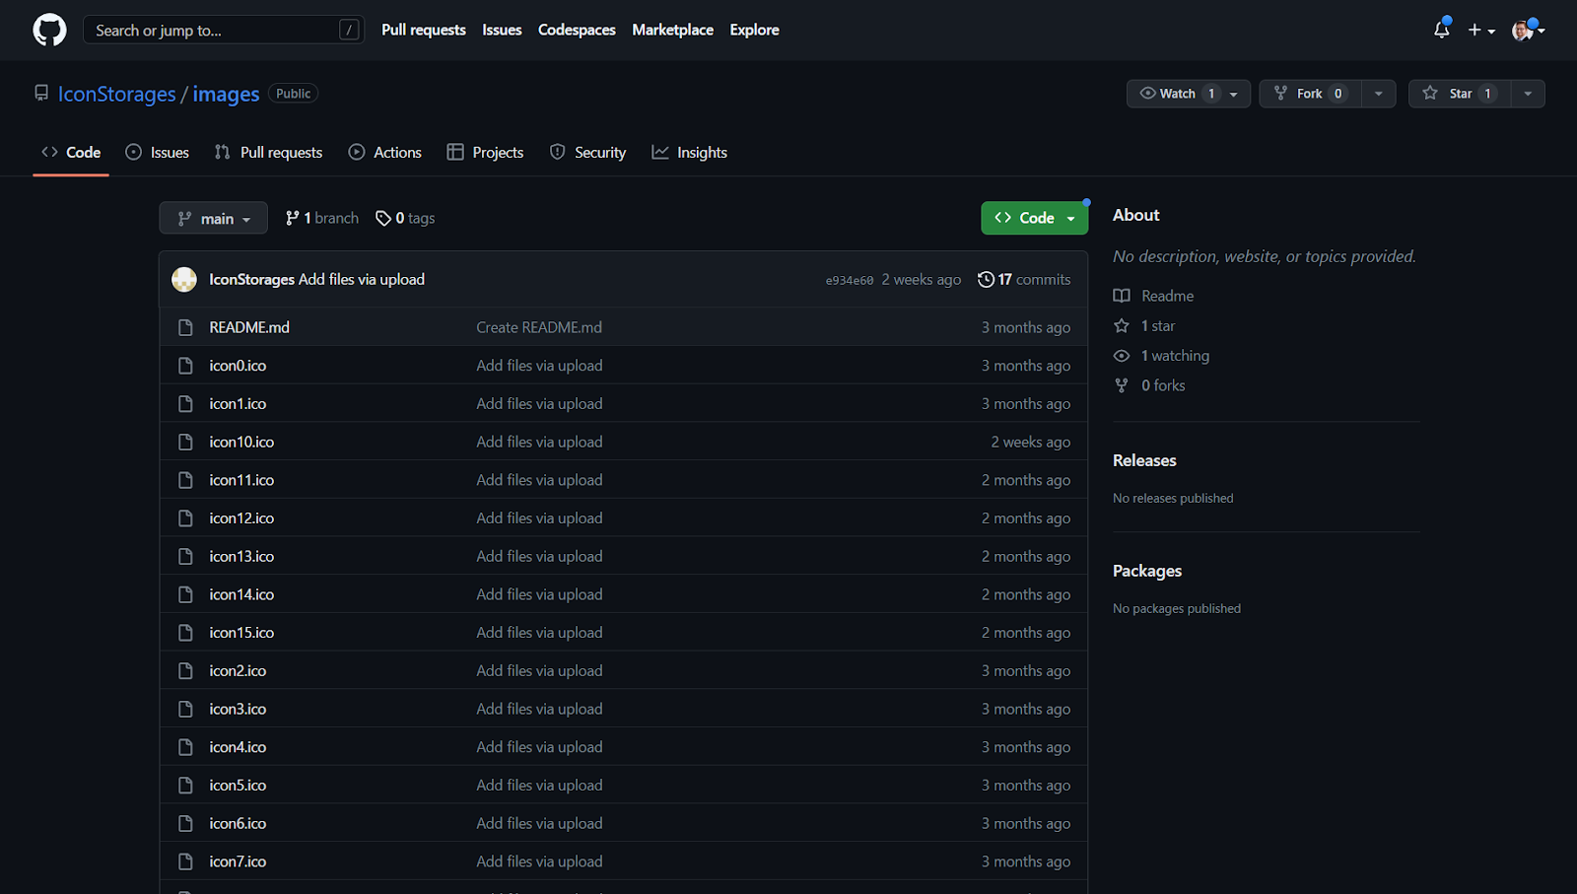This screenshot has height=894, width=1577.
Task: Open the images repository link
Action: [226, 94]
